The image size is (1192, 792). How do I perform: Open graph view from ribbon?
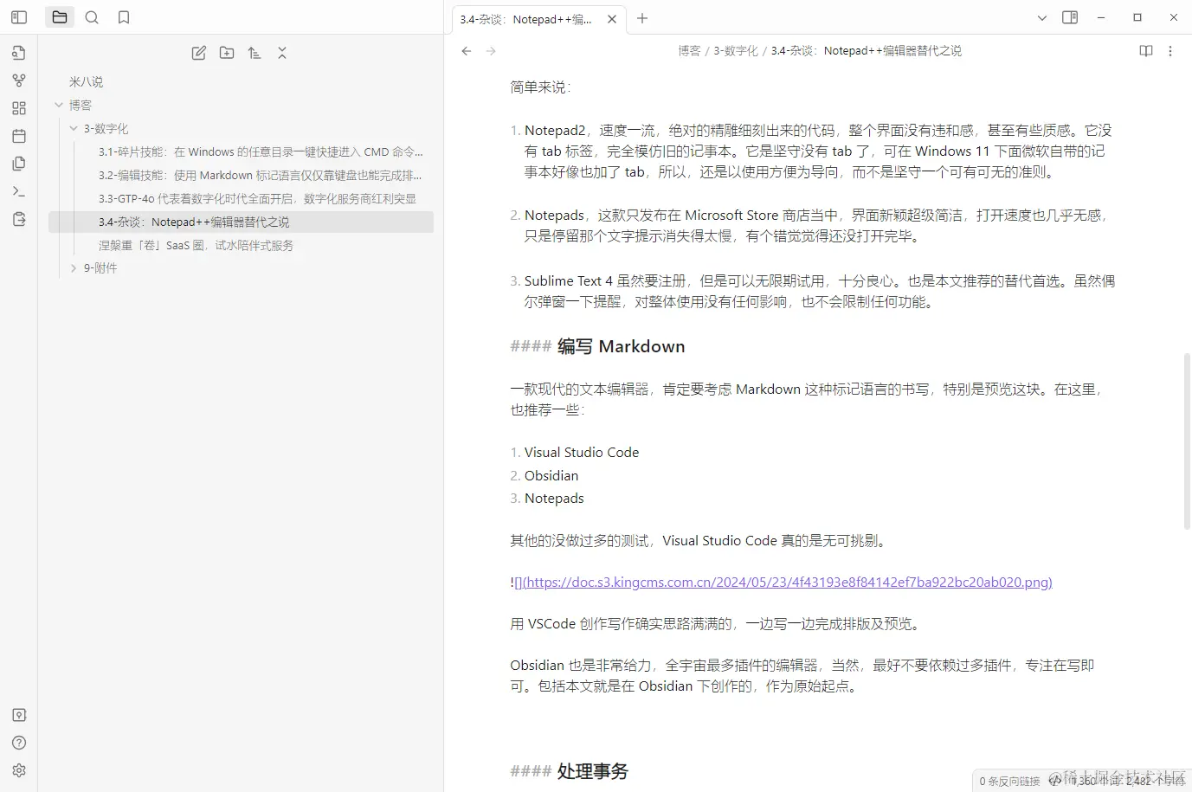click(x=19, y=80)
